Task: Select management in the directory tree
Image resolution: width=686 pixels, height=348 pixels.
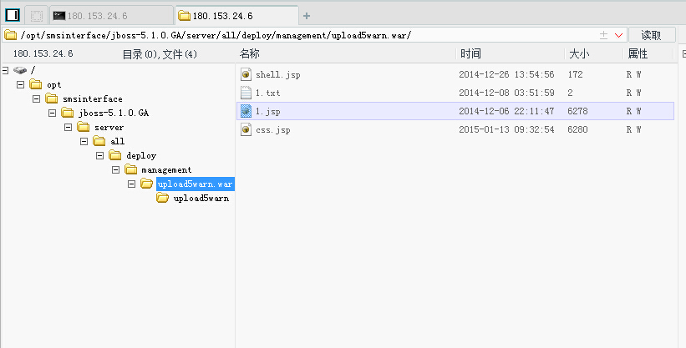Action: [x=166, y=169]
